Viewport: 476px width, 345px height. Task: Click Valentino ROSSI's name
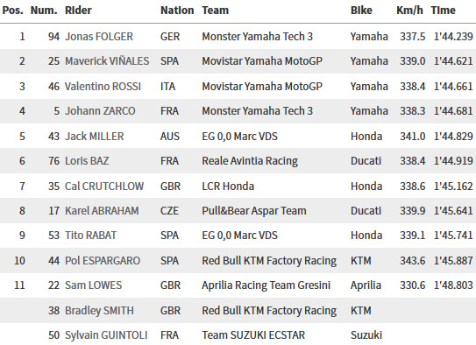coord(103,87)
